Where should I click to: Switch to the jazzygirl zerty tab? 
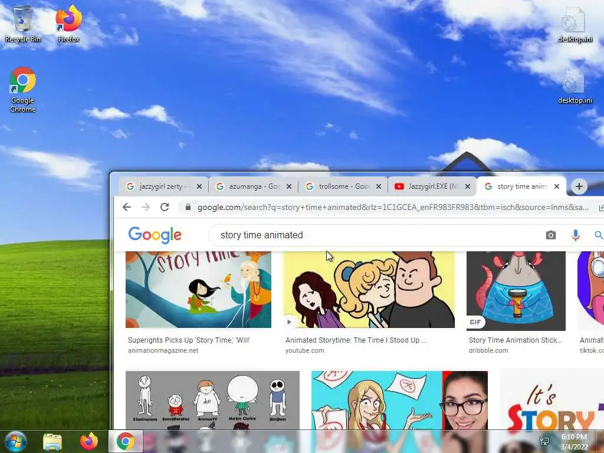[163, 186]
